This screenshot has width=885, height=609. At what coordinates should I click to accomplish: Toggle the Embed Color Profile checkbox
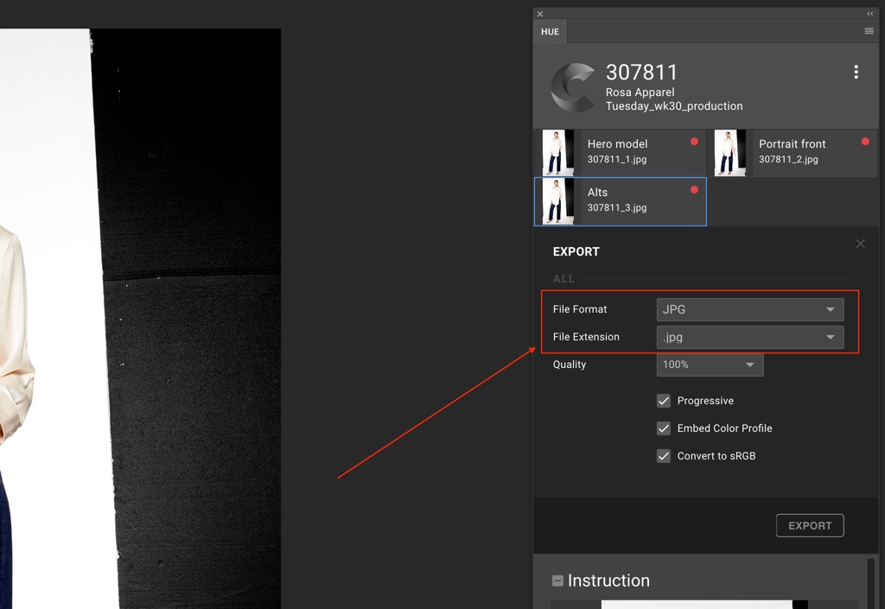(x=664, y=428)
